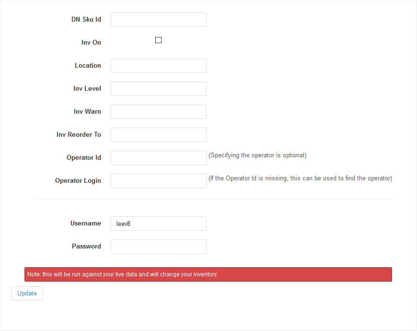417x331 pixels.
Task: Focus the Inv Warn input
Action: (x=158, y=111)
